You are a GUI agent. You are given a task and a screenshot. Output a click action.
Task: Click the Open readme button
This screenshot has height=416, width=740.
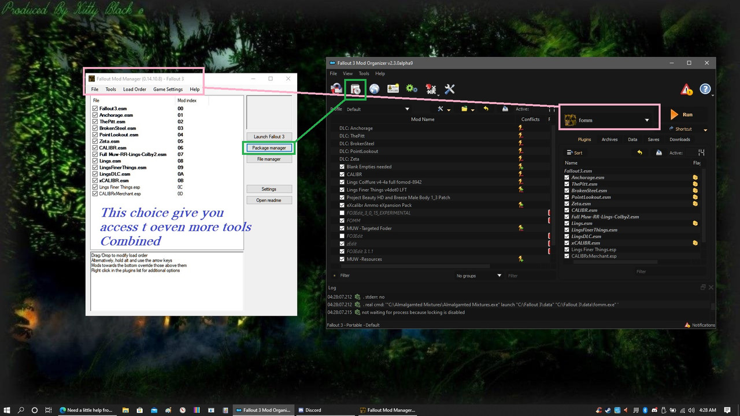[x=269, y=200]
